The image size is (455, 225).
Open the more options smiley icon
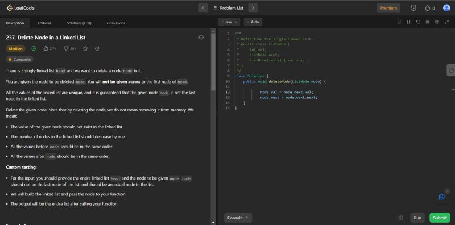(201, 37)
